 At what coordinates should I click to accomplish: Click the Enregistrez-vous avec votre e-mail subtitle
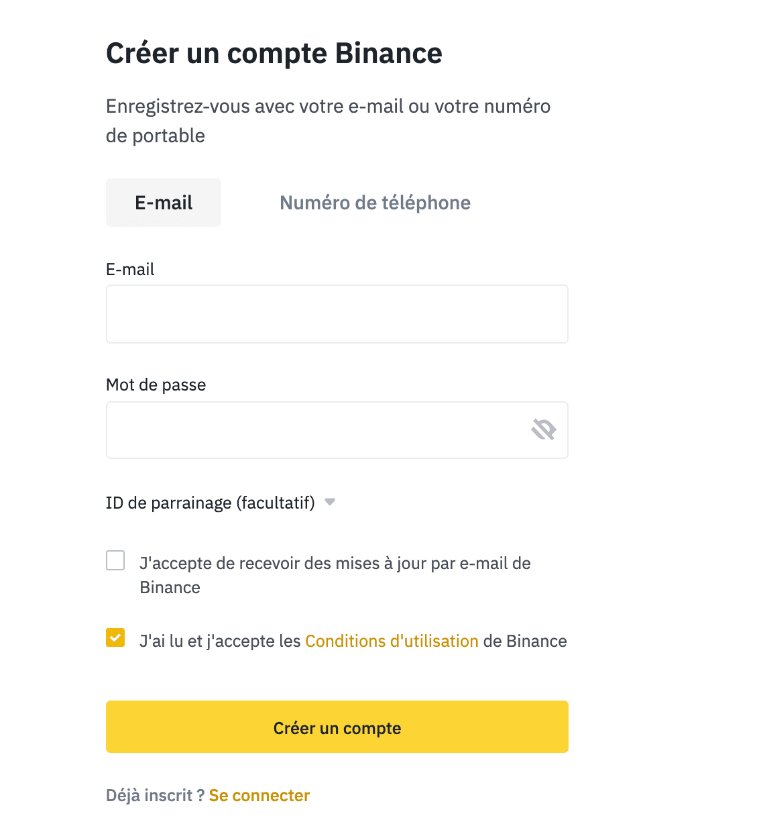tap(329, 121)
